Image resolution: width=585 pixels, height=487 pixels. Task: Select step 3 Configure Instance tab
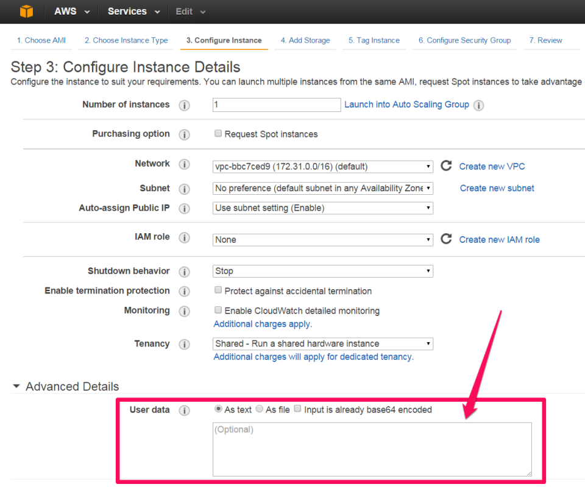pyautogui.click(x=224, y=40)
